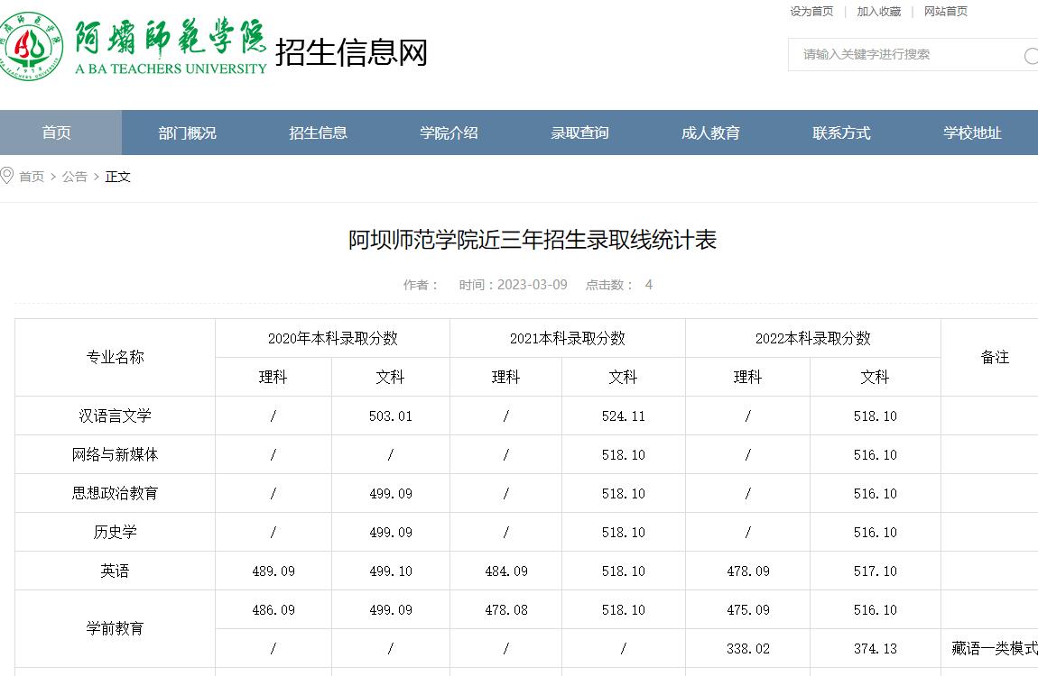Go to 首页 in the breadcrumb
Viewport: 1038px width, 676px height.
tap(32, 177)
